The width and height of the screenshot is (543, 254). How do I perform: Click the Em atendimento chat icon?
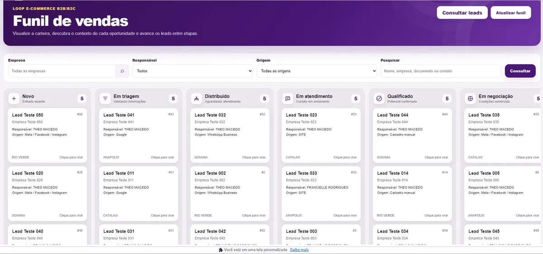tap(288, 98)
